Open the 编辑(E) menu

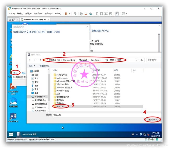click(20, 14)
